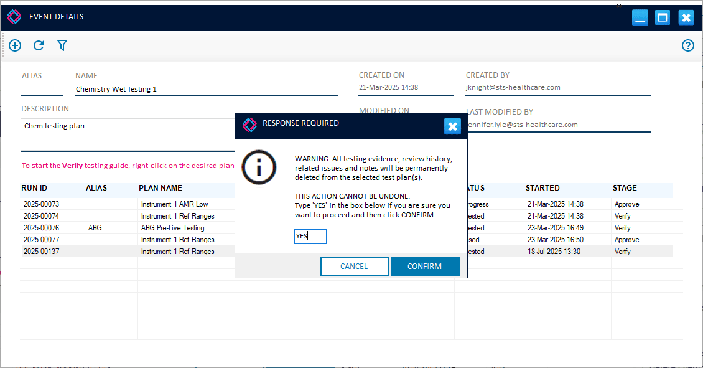Click Approve stage for run 2025-00077

click(626, 240)
